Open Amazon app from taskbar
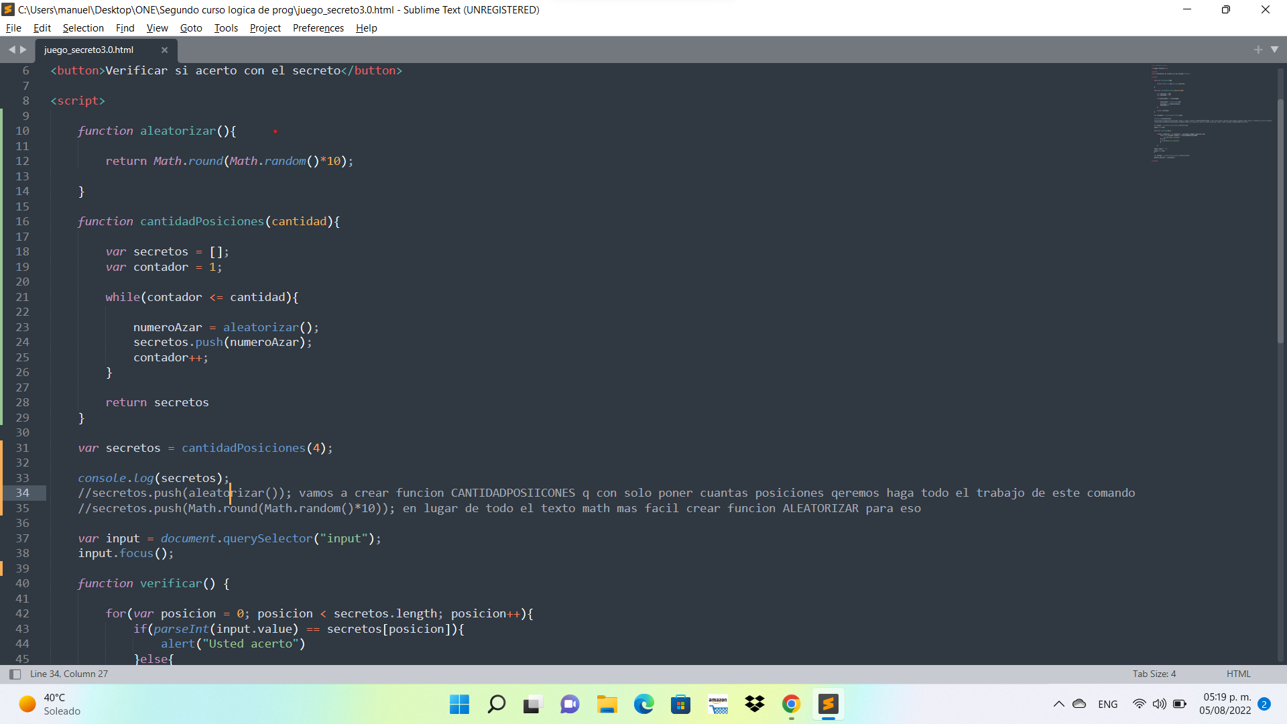Viewport: 1287px width, 724px height. [x=717, y=704]
